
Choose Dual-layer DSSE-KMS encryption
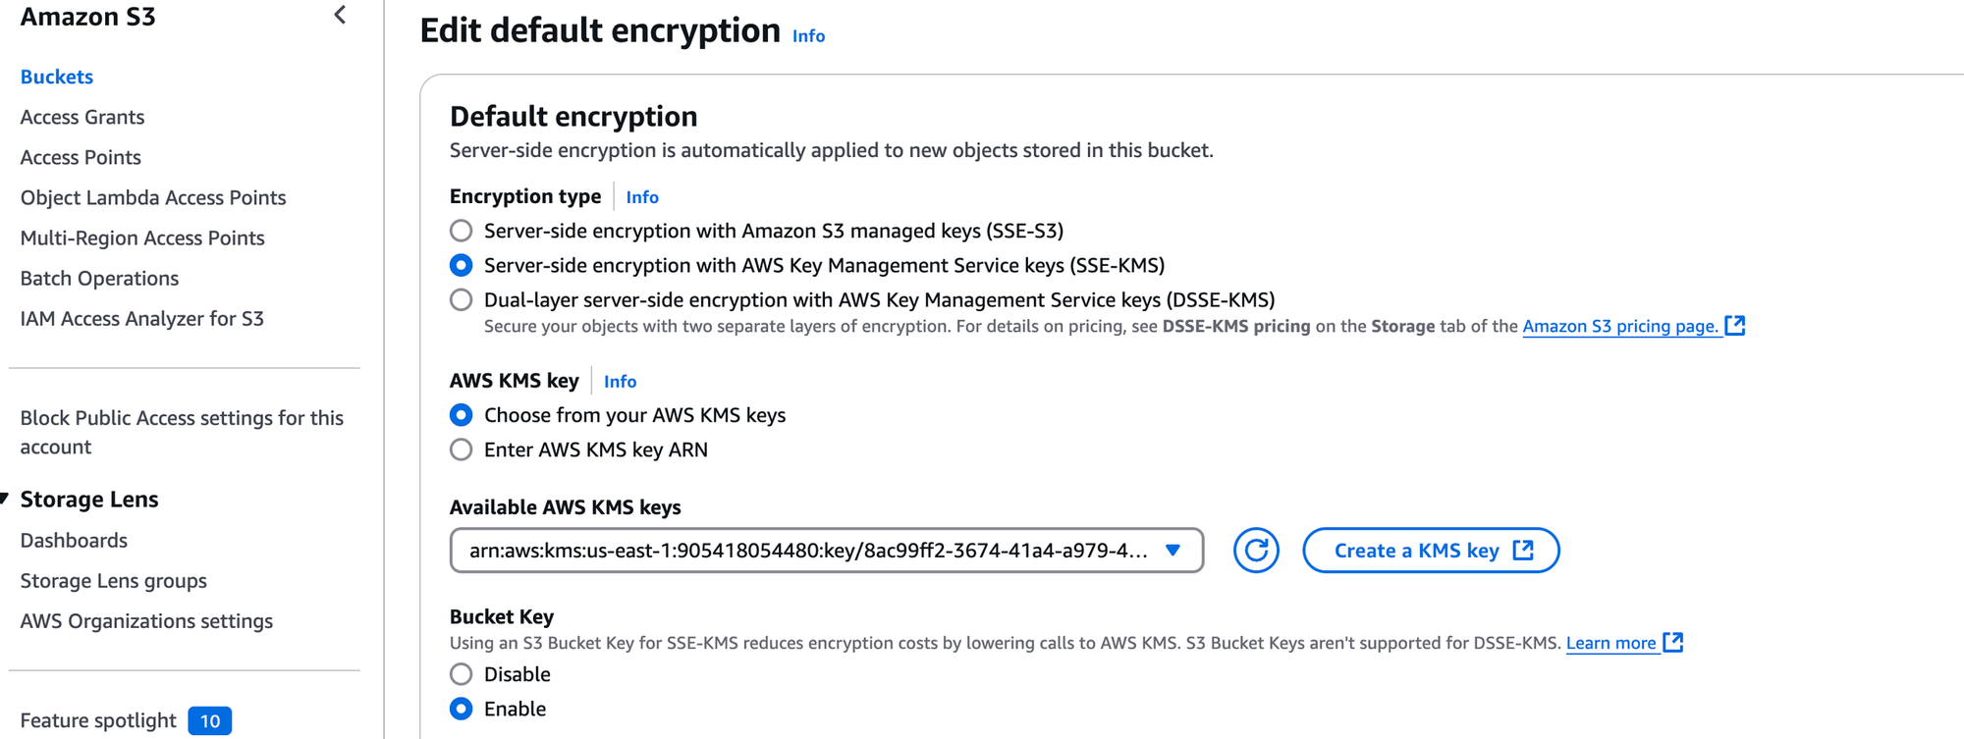click(461, 299)
